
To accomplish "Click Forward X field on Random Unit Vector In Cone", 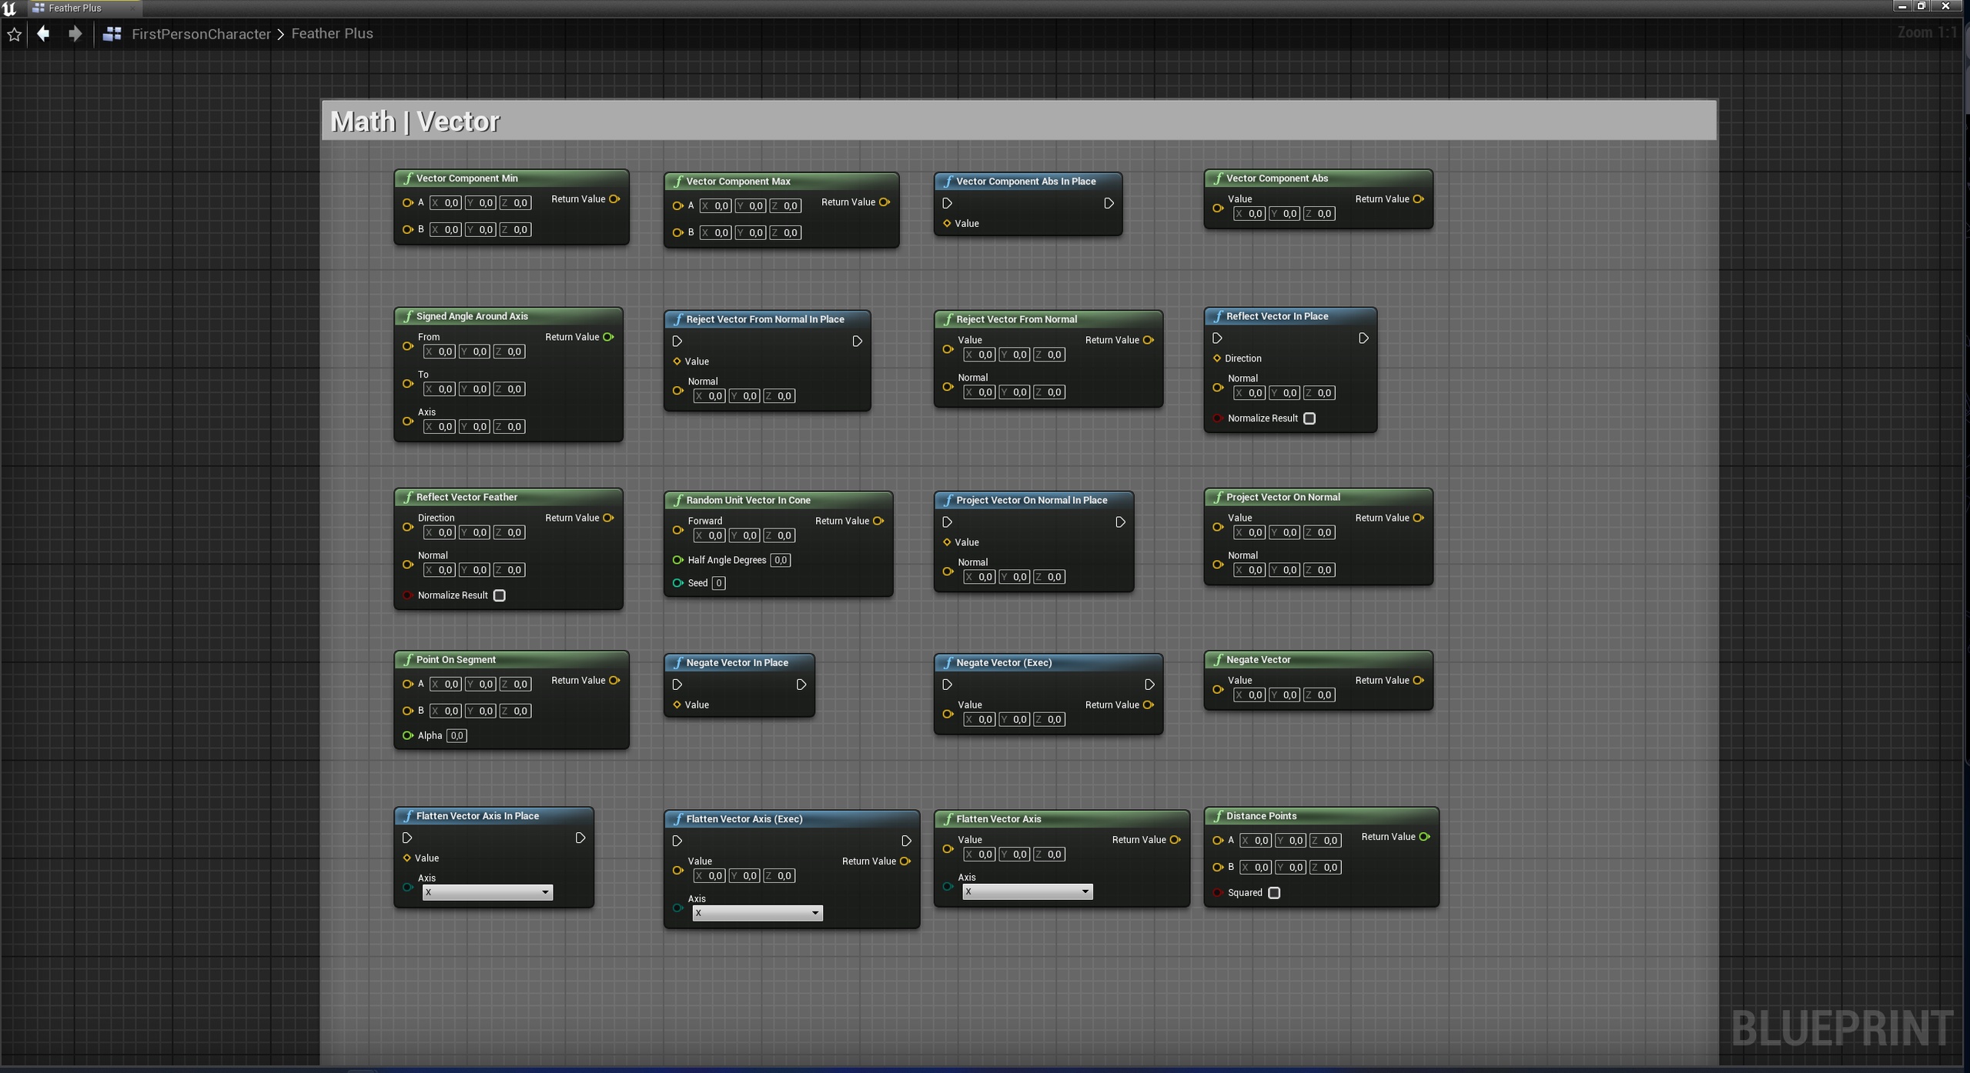I will click(x=710, y=535).
